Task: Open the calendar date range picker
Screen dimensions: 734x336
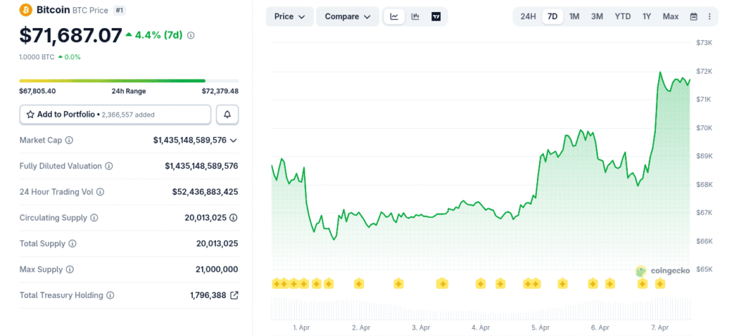Action: [x=693, y=16]
